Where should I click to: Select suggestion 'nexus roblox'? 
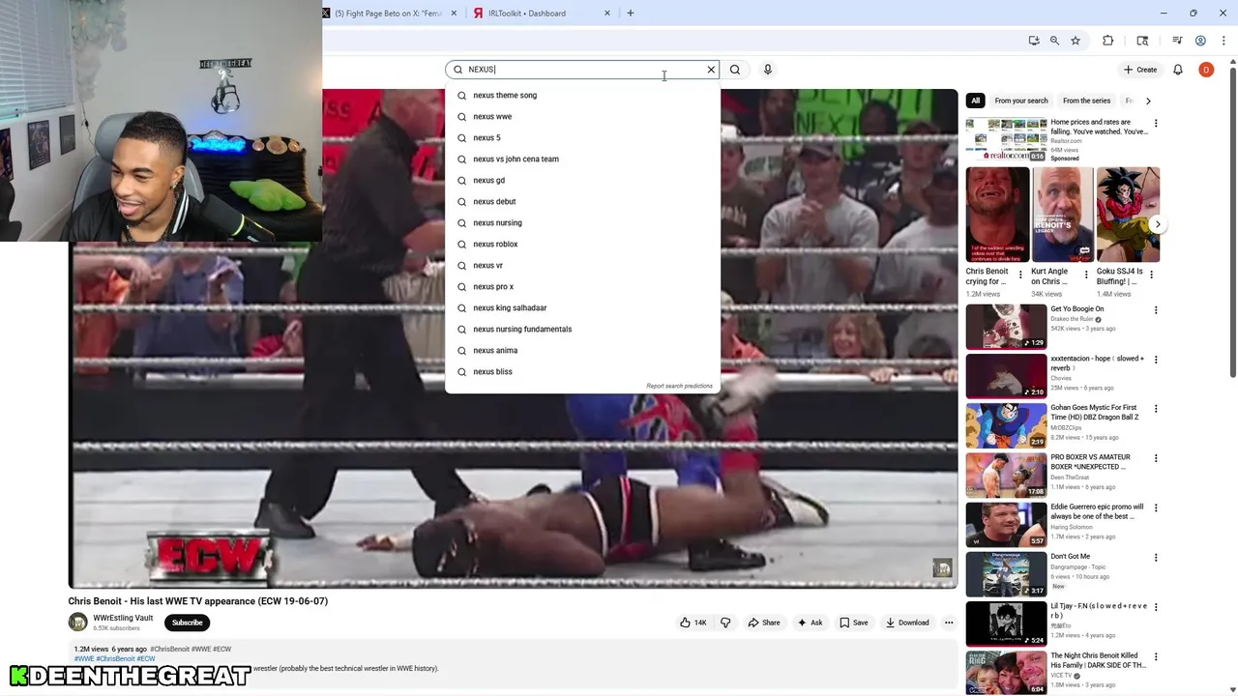[582, 244]
